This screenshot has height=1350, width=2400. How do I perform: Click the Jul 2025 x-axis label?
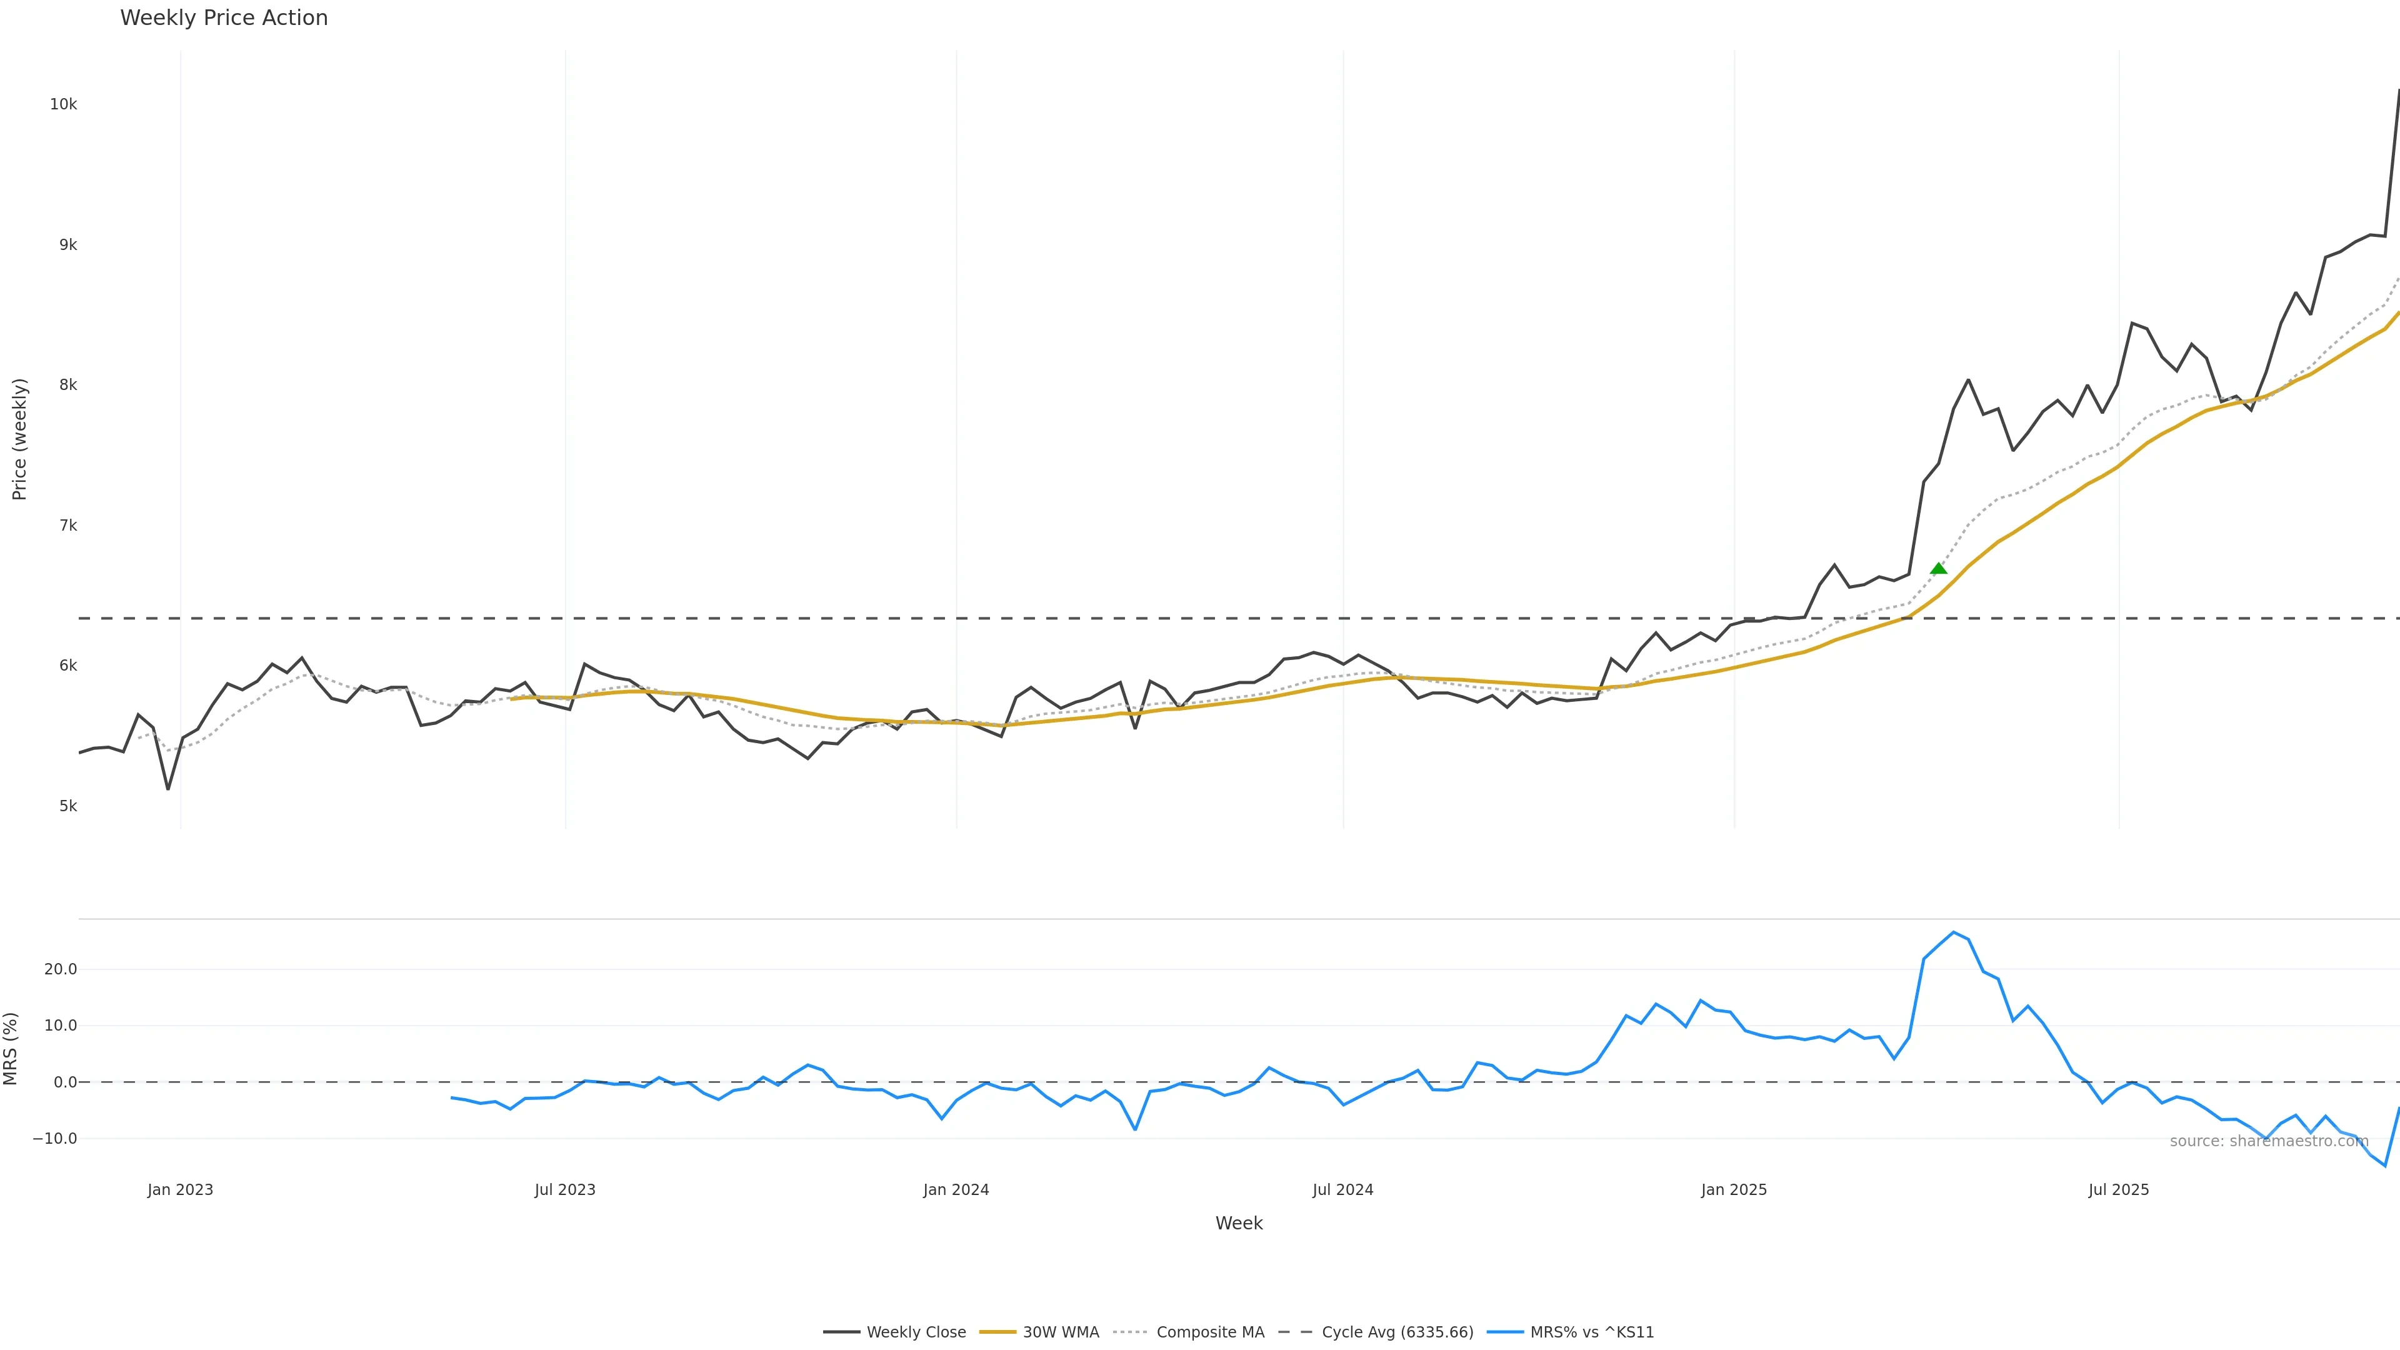click(x=2117, y=1190)
